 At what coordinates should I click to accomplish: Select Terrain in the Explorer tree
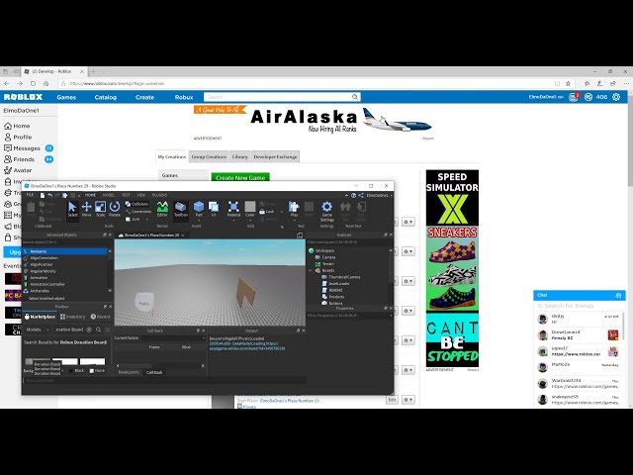pos(324,264)
